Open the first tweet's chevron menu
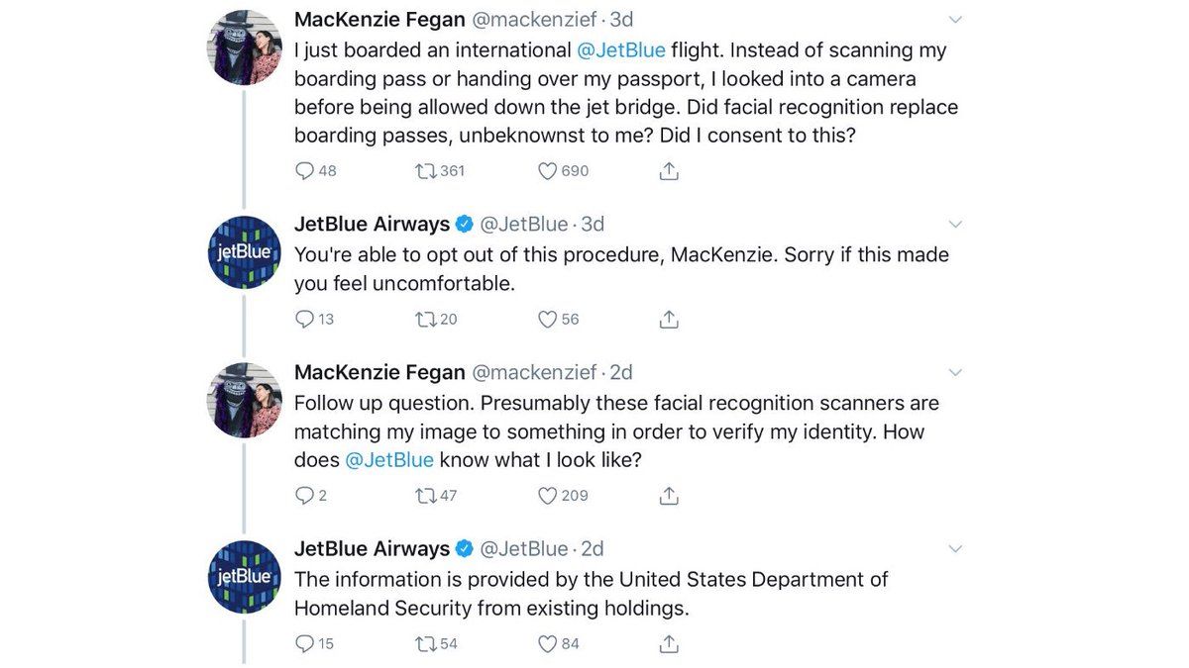The width and height of the screenshot is (1189, 668). [x=955, y=20]
